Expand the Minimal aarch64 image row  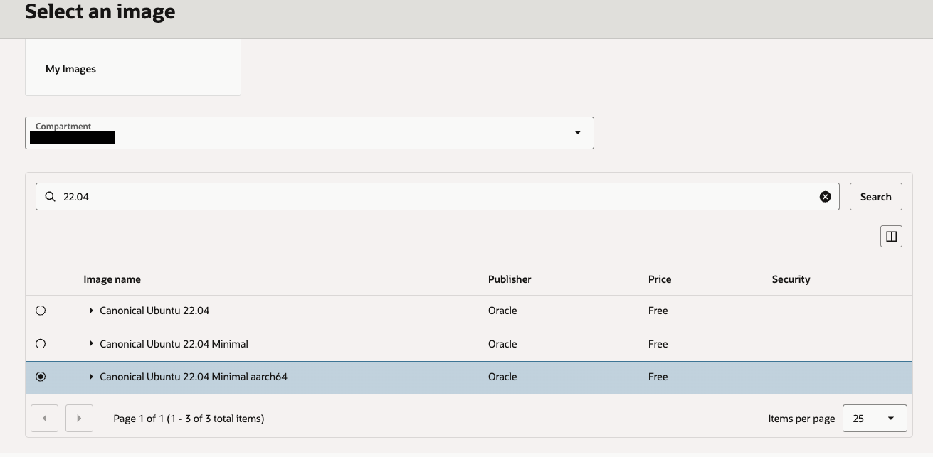[x=91, y=377]
